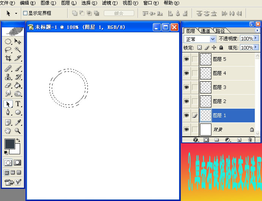Select the Type tool
The height and width of the screenshot is (201, 262).
(18, 104)
